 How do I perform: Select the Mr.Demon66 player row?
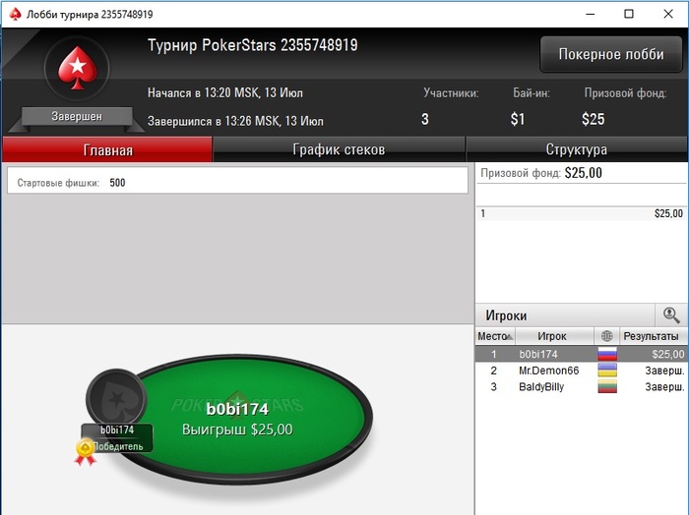tap(581, 371)
